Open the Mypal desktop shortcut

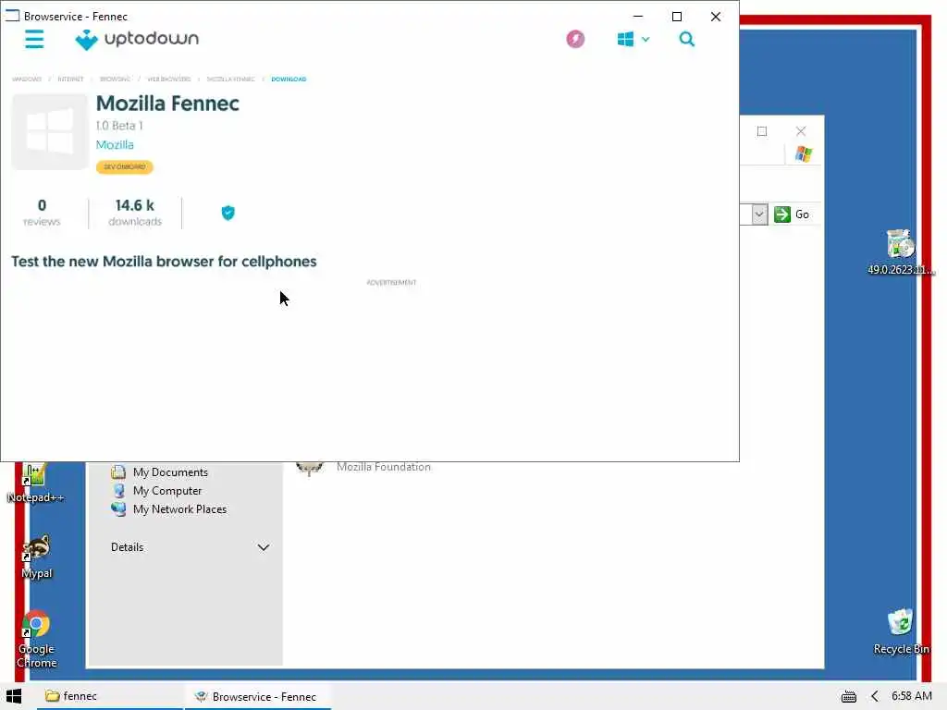(x=37, y=557)
